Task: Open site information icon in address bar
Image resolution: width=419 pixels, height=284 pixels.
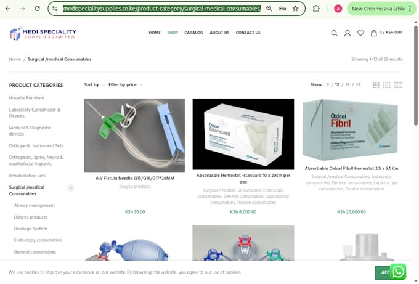Action: coord(55,9)
